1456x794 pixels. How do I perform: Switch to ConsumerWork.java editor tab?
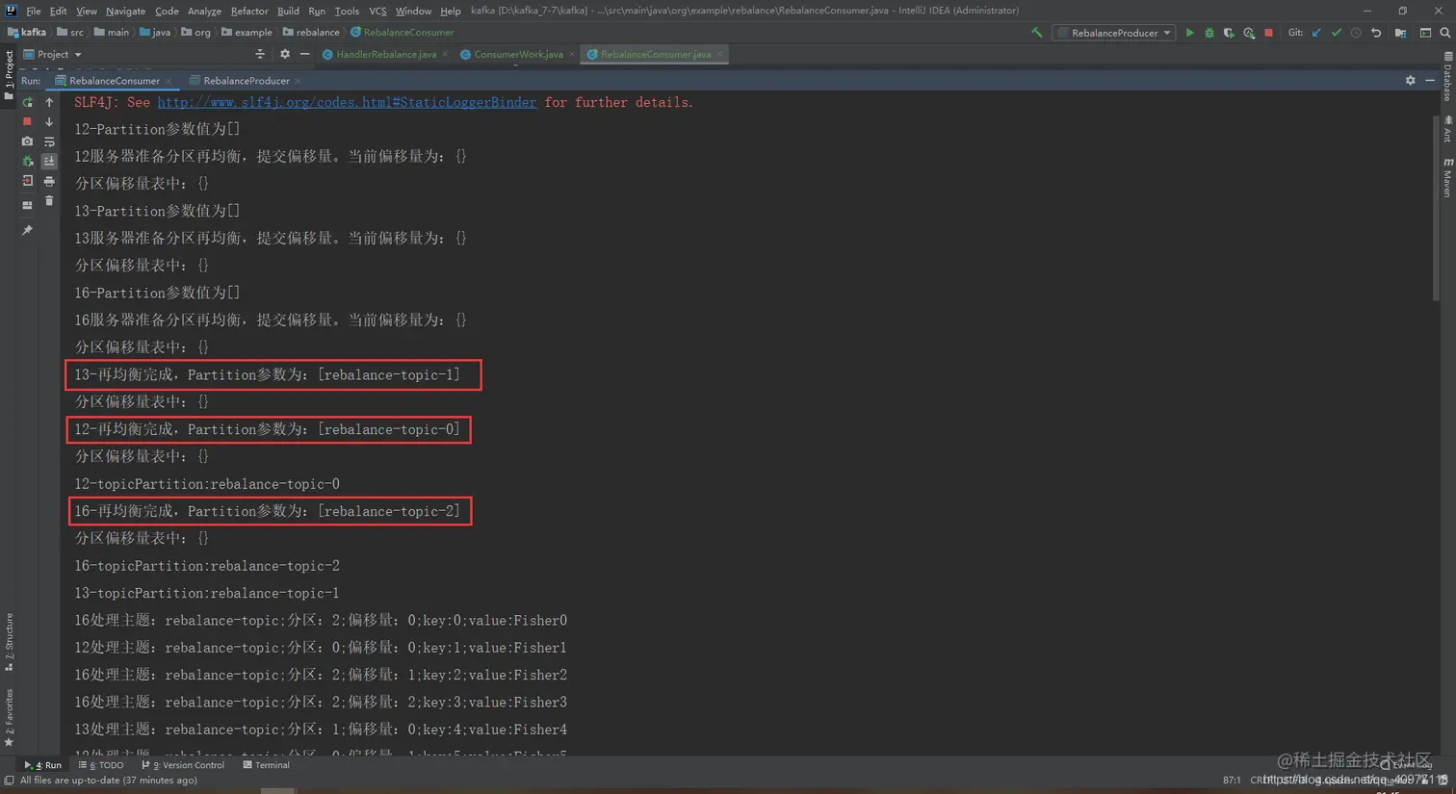tap(517, 55)
